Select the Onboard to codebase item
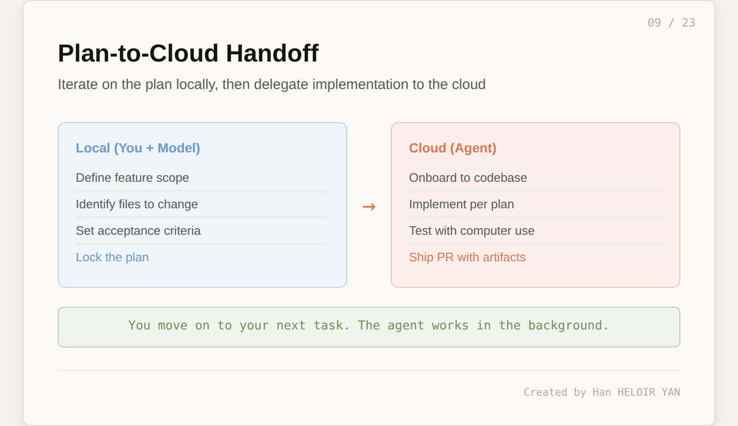This screenshot has height=426, width=738. coord(467,178)
